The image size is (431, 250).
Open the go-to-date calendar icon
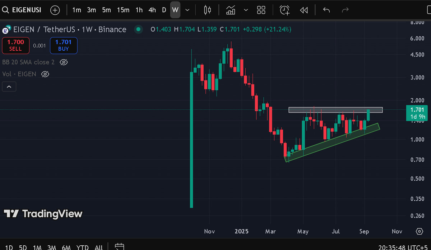click(x=119, y=247)
